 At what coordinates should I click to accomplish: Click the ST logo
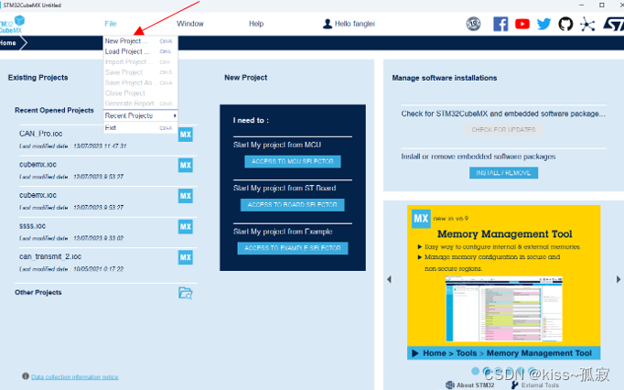point(614,24)
